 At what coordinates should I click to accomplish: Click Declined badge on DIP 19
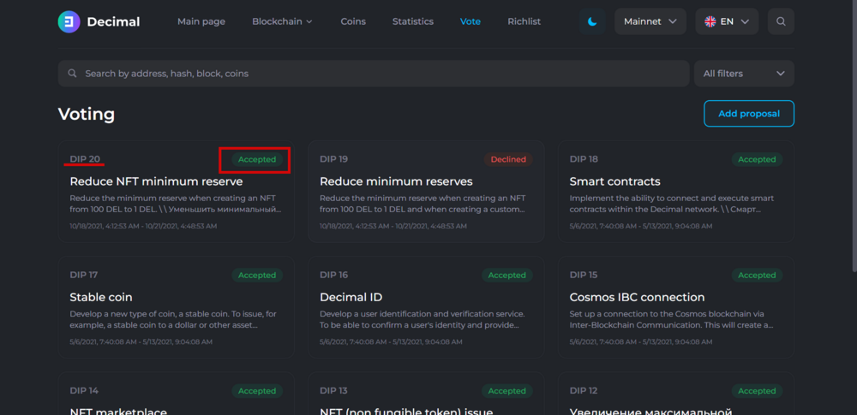508,159
